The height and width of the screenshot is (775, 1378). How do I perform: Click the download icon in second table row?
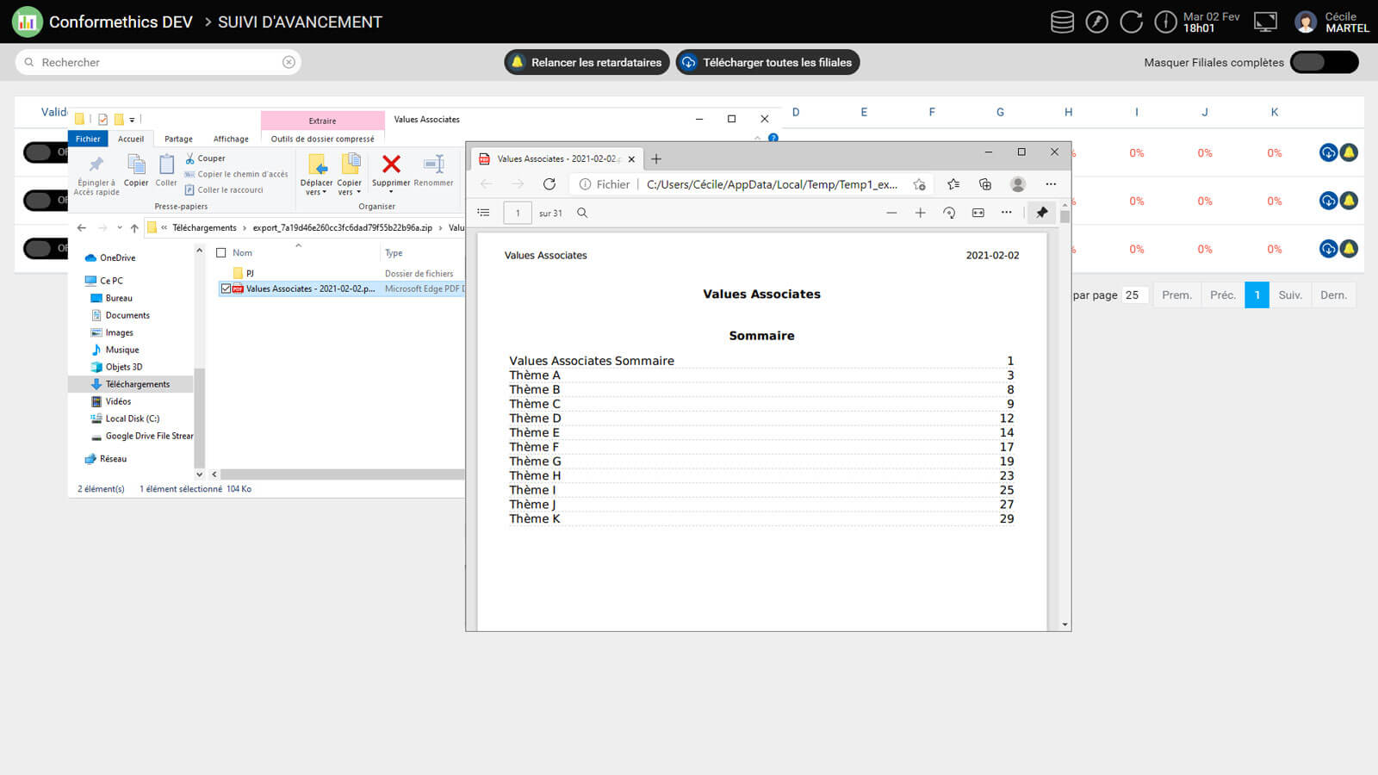click(x=1328, y=201)
